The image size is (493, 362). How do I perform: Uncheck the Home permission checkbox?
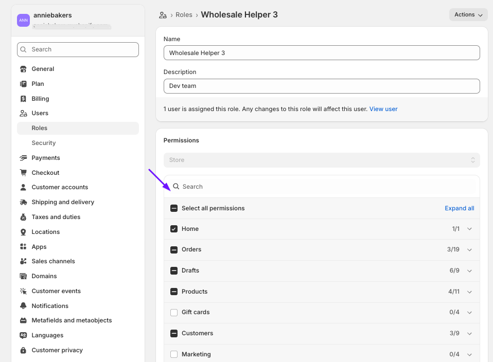pyautogui.click(x=174, y=229)
